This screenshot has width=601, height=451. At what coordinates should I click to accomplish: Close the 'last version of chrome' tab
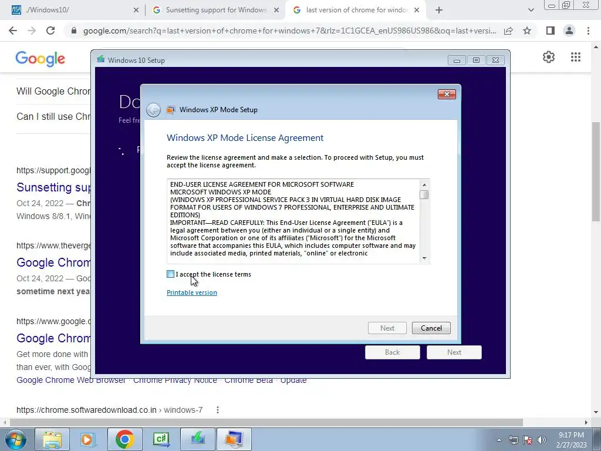417,11
